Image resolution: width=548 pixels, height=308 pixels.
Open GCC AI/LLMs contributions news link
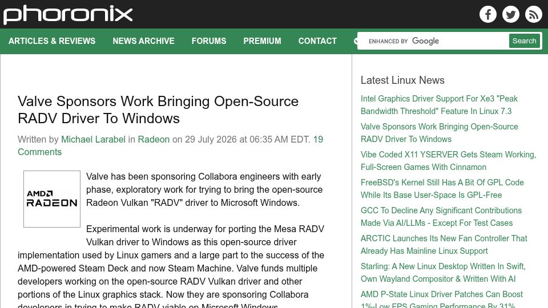point(441,217)
